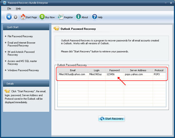Click the Details panel header
Viewport: 175px width, 138px height.
tap(26, 84)
